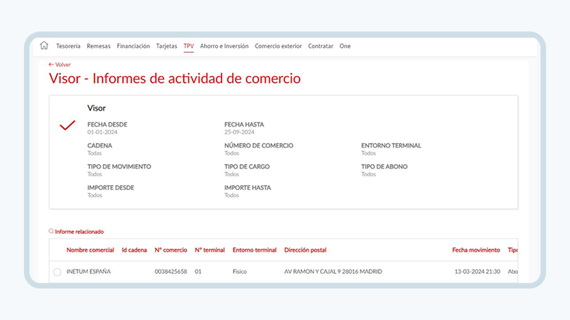Go back using the Volver link

(60, 64)
